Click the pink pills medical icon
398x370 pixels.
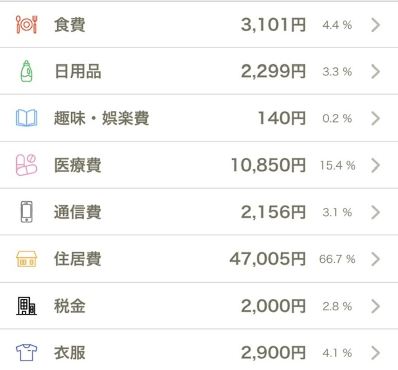pyautogui.click(x=27, y=165)
